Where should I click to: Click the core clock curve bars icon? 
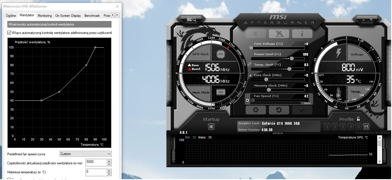point(250,75)
